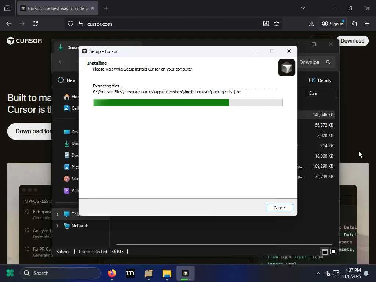This screenshot has width=376, height=282.
Task: Open Downloads folder in Explorer sidebar
Action: click(x=71, y=144)
